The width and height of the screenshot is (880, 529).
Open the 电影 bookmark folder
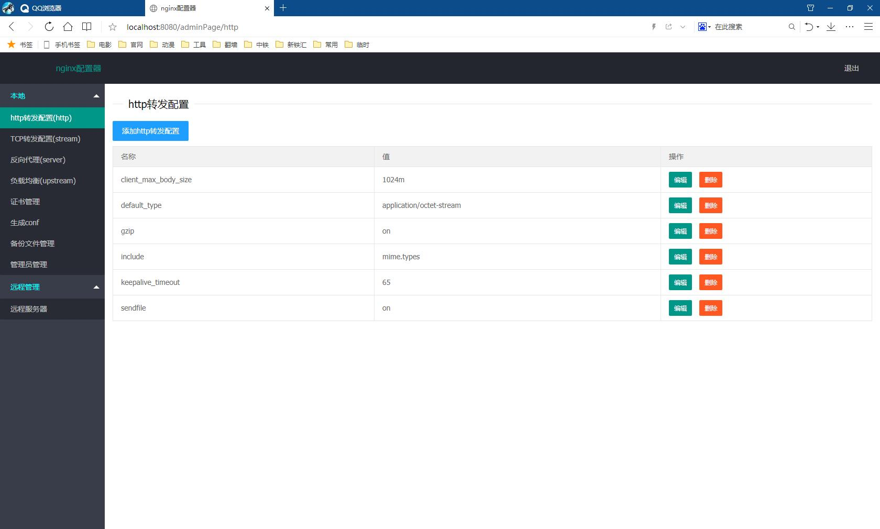pos(99,45)
